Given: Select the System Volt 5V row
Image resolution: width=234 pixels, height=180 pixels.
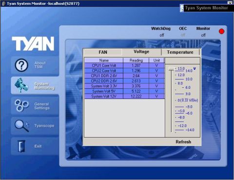Looking at the screenshot, I should (124, 91).
